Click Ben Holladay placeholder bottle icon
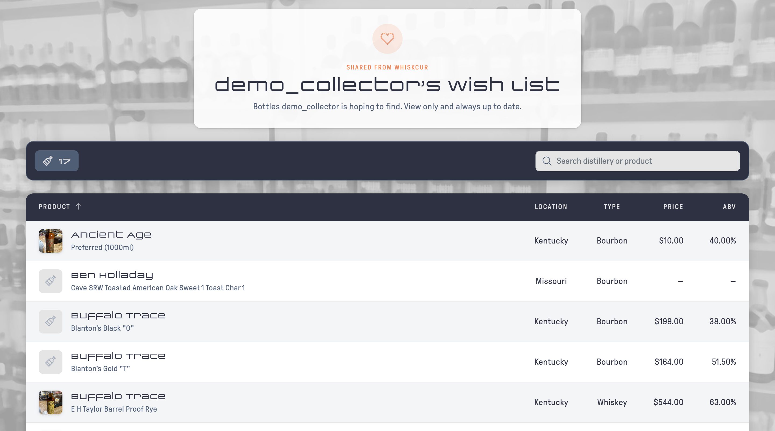 point(51,281)
